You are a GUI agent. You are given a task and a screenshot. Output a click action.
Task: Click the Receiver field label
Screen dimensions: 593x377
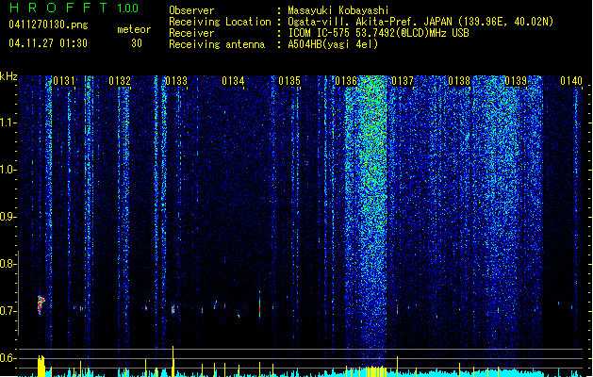point(191,33)
